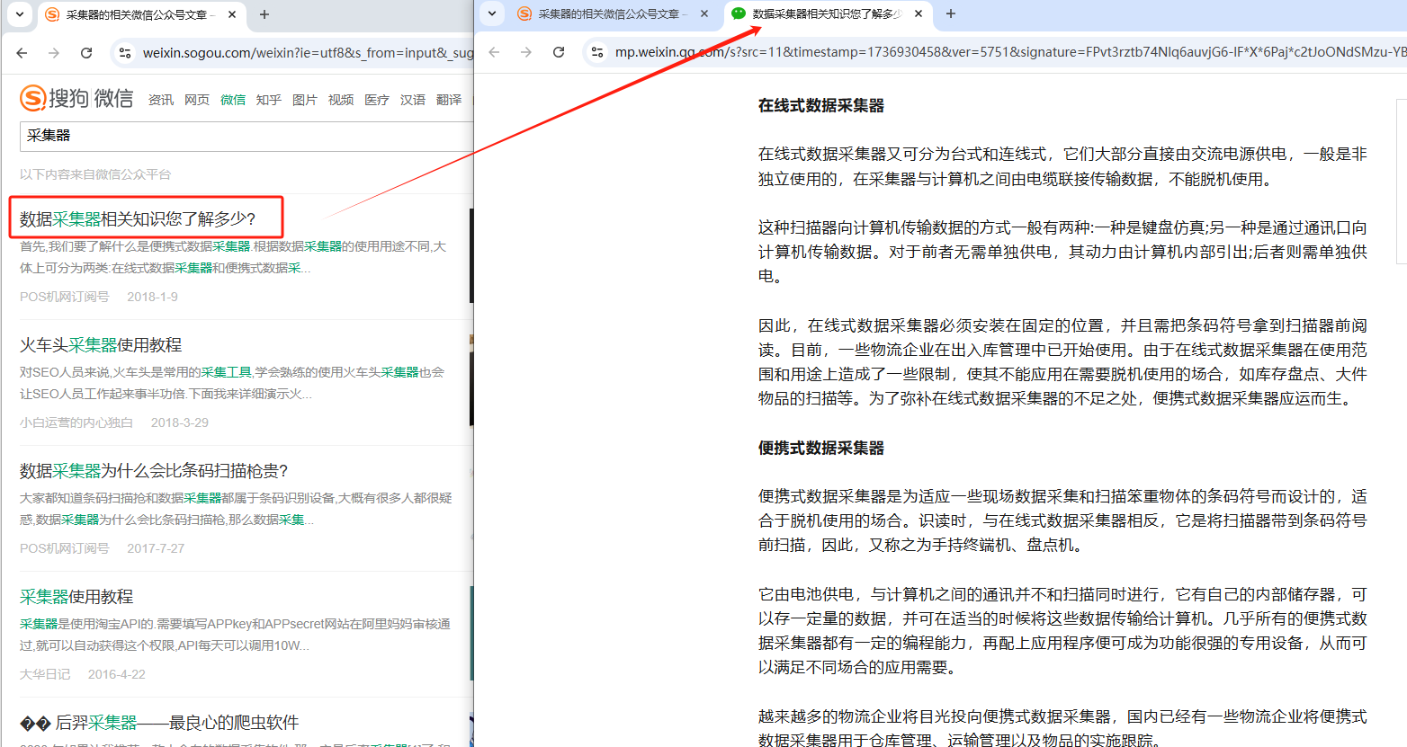This screenshot has width=1407, height=747.
Task: Click 小白运营的内心独白 account name
Action: click(76, 422)
